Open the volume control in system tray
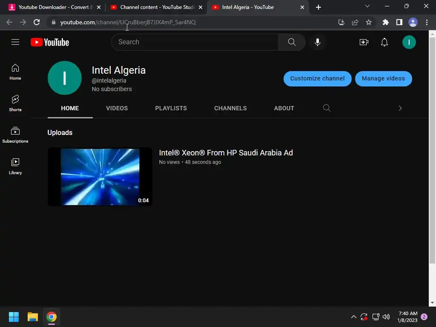The width and height of the screenshot is (436, 327). 386,317
